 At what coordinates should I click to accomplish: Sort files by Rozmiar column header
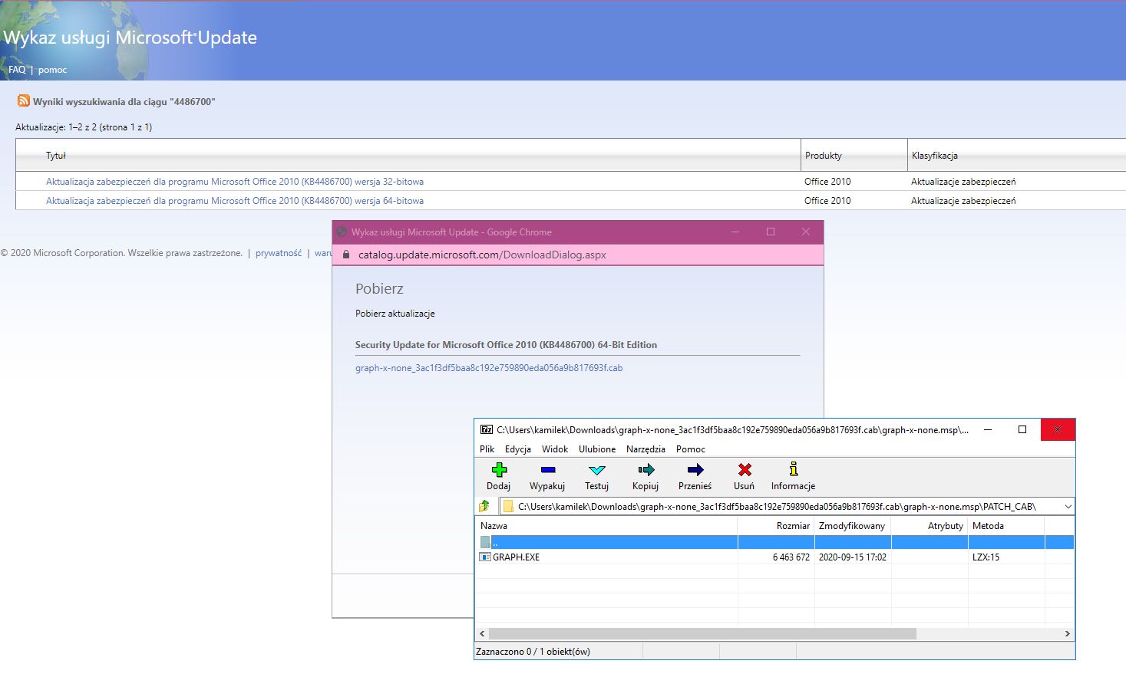click(776, 526)
